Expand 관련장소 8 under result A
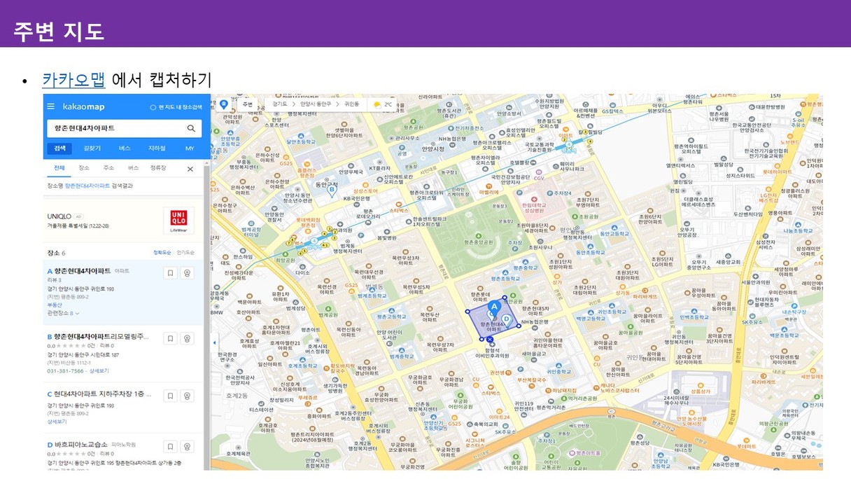Viewport: 851px width, 479px height. (x=63, y=313)
